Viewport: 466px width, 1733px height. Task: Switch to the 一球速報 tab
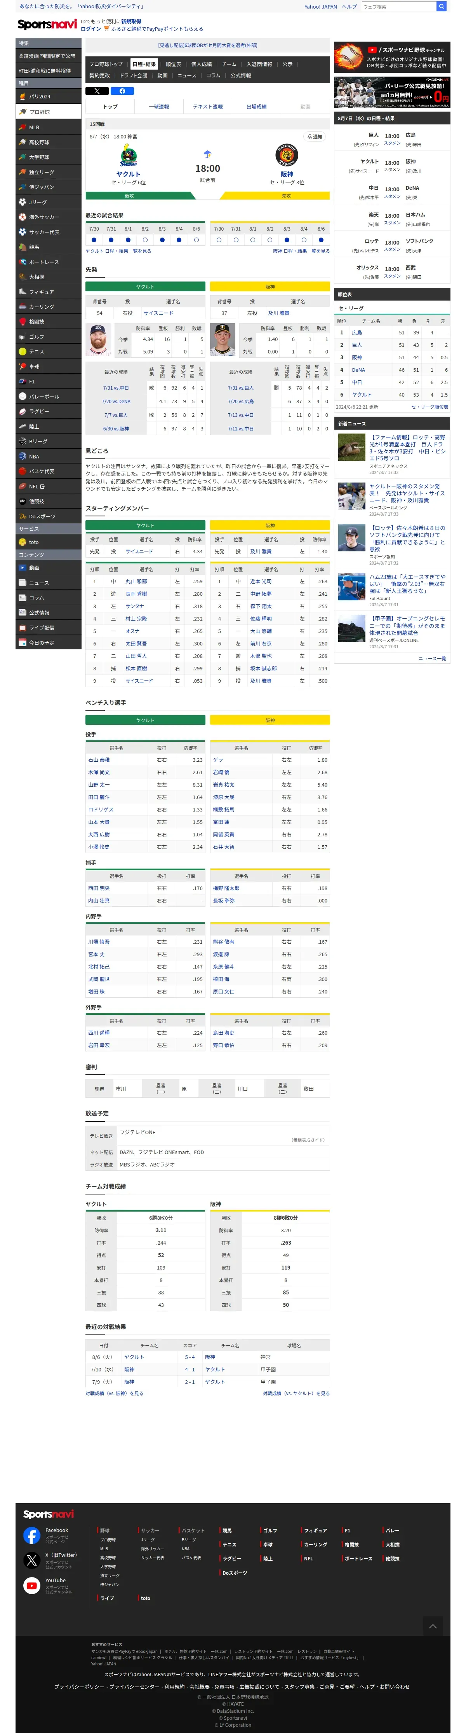159,107
